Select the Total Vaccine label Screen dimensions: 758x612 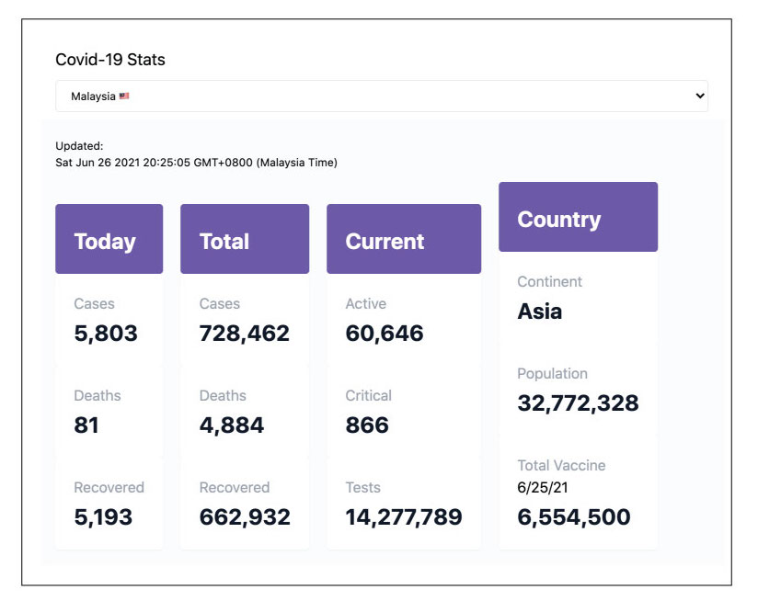561,465
